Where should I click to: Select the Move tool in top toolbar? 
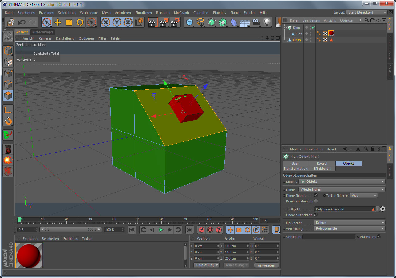(x=58, y=22)
